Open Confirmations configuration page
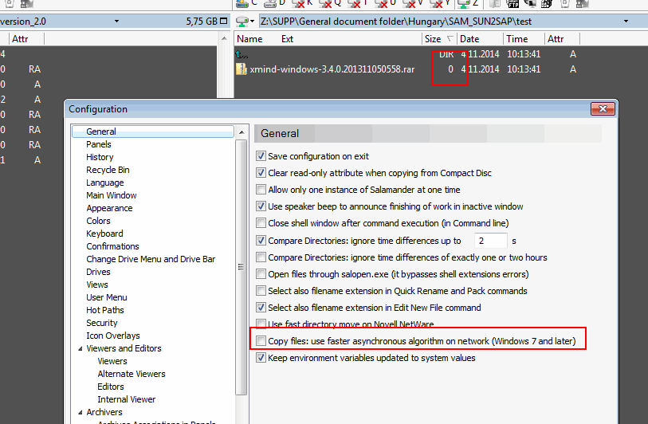The image size is (648, 424). click(113, 246)
